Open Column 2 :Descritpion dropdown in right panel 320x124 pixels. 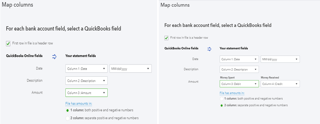(239, 69)
